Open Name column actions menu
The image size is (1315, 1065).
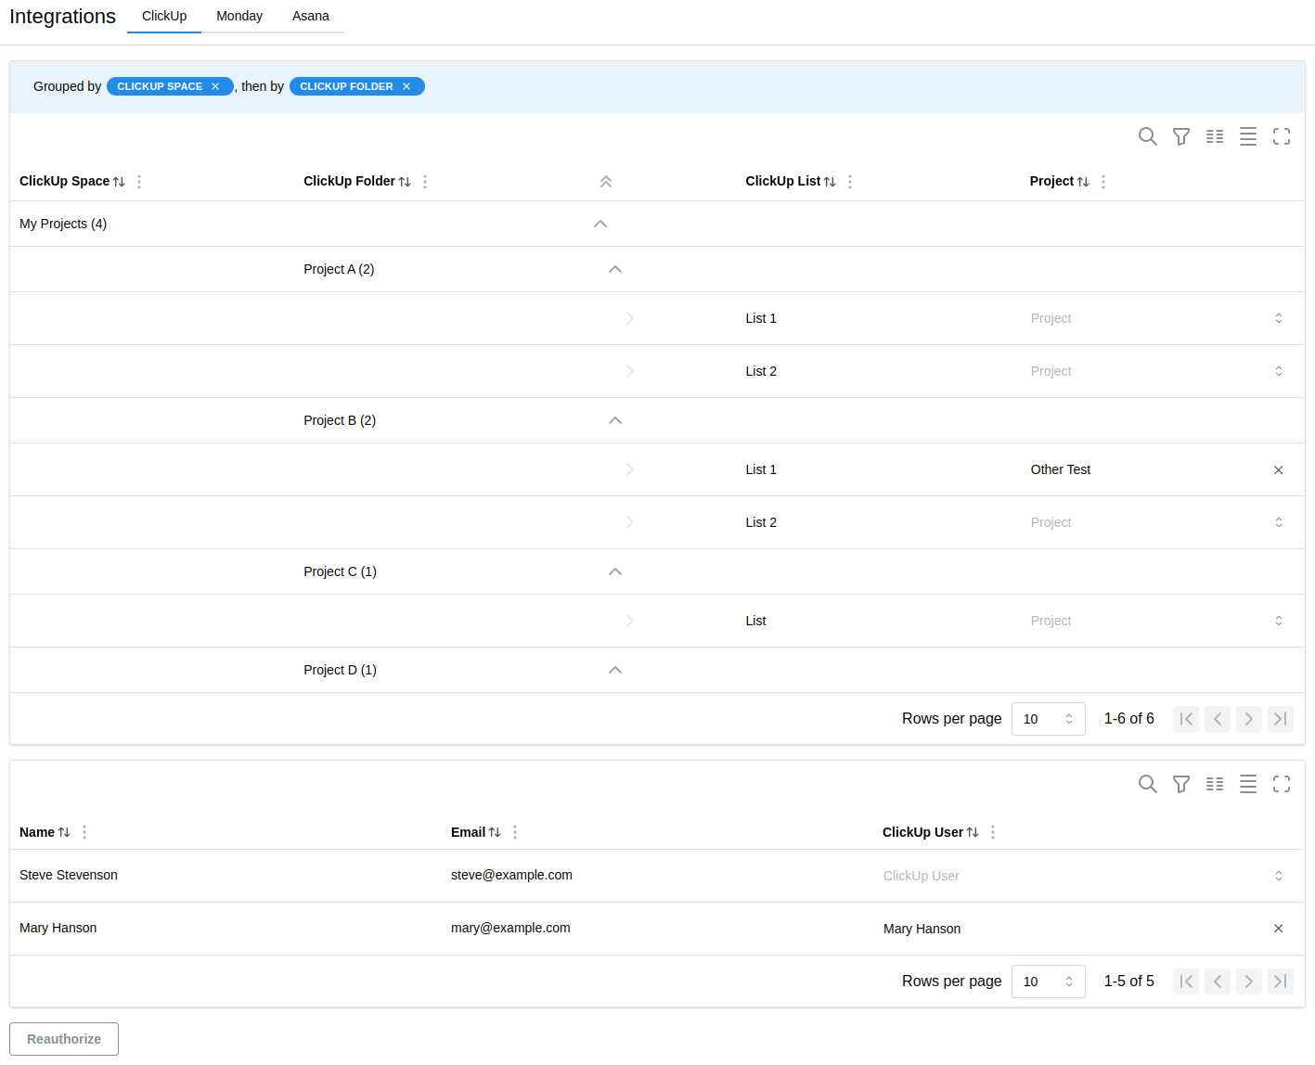coord(84,832)
